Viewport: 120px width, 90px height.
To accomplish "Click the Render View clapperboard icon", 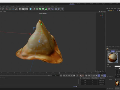I will [20, 9].
